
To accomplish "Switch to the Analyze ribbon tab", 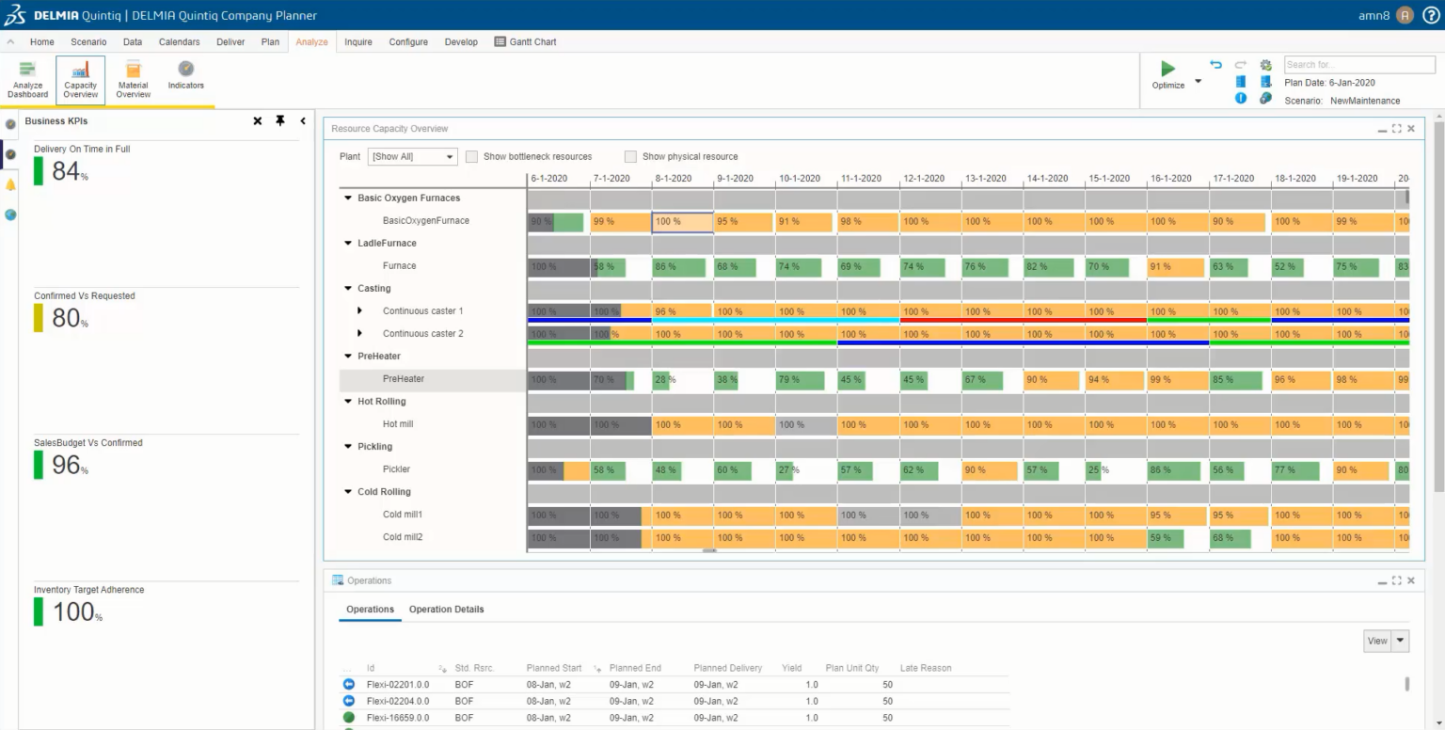I will click(x=311, y=41).
